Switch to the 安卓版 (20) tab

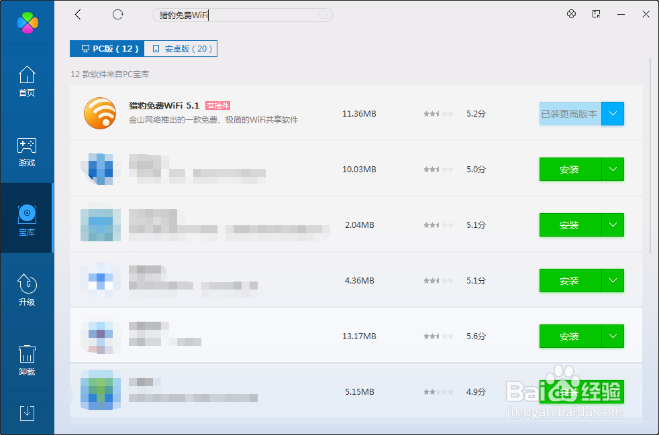181,49
